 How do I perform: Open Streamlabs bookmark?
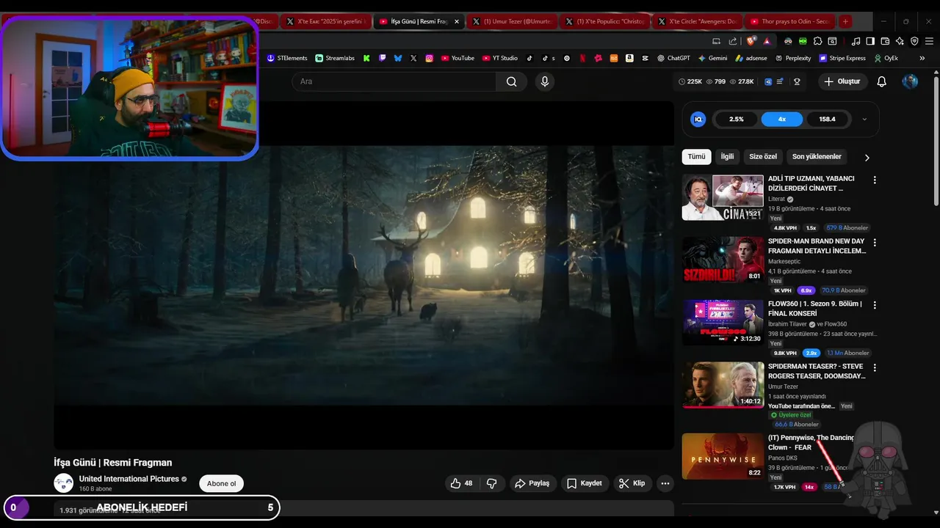point(335,58)
